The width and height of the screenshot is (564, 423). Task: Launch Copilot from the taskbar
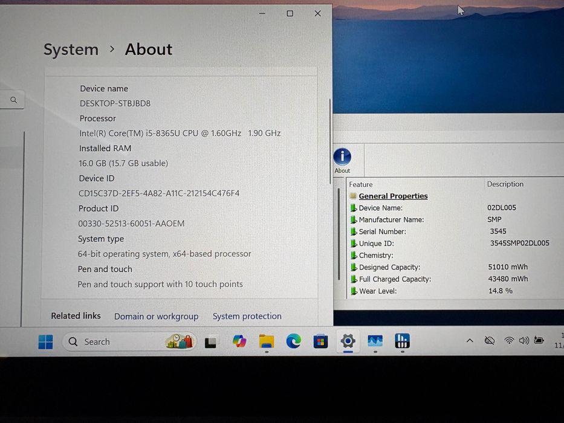(239, 341)
